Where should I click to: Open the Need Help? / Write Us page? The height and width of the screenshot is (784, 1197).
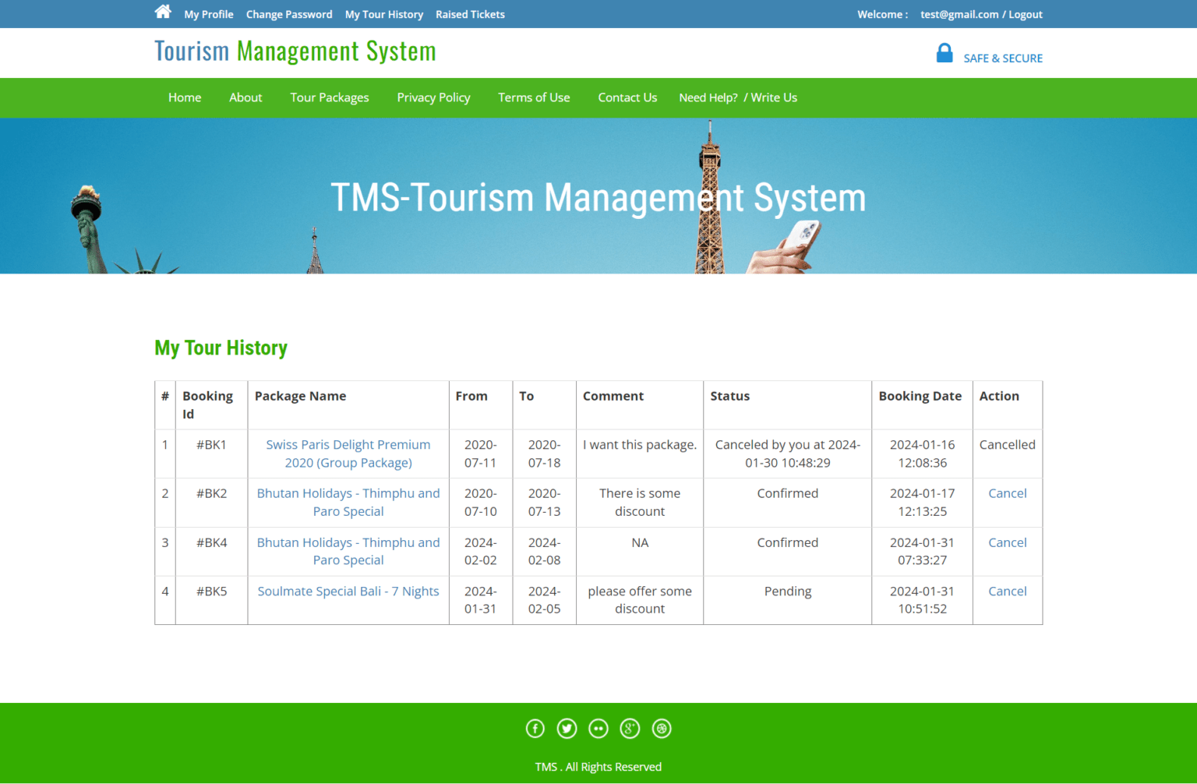pos(737,97)
